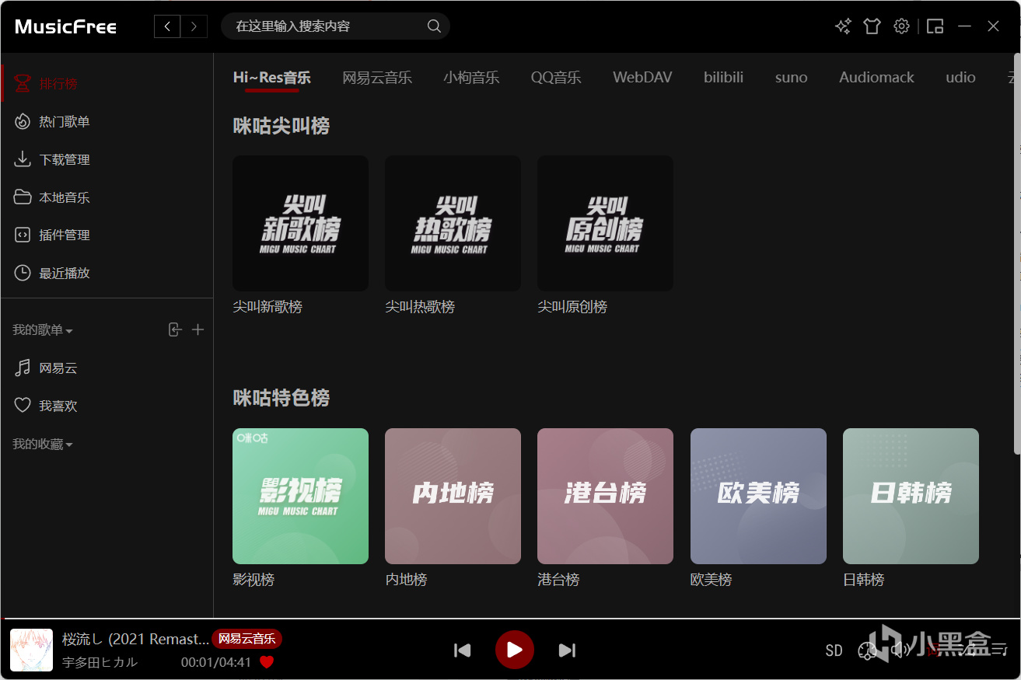Viewport: 1021px width, 680px height.
Task: Open the 尖叫热歌榜 chart cover
Action: click(x=453, y=223)
